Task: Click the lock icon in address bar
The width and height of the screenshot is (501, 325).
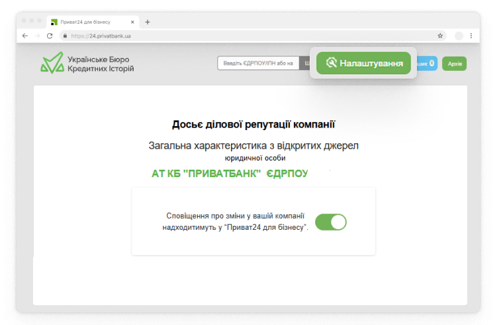Action: pyautogui.click(x=66, y=36)
